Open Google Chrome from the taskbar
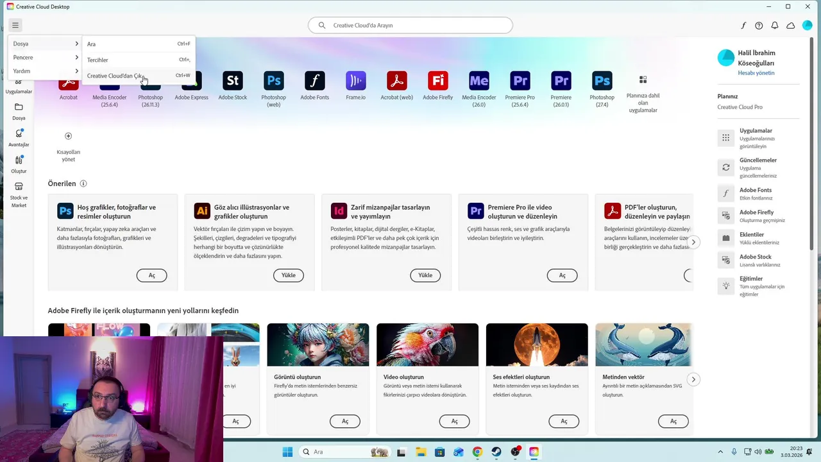The width and height of the screenshot is (821, 462). click(477, 452)
